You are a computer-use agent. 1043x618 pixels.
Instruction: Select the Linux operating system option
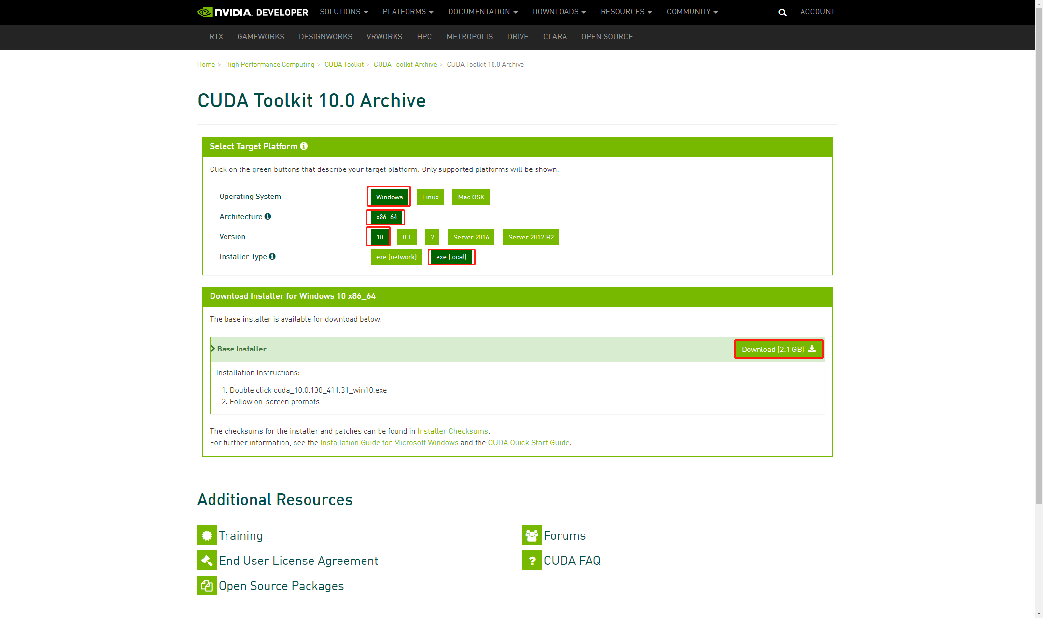click(430, 197)
